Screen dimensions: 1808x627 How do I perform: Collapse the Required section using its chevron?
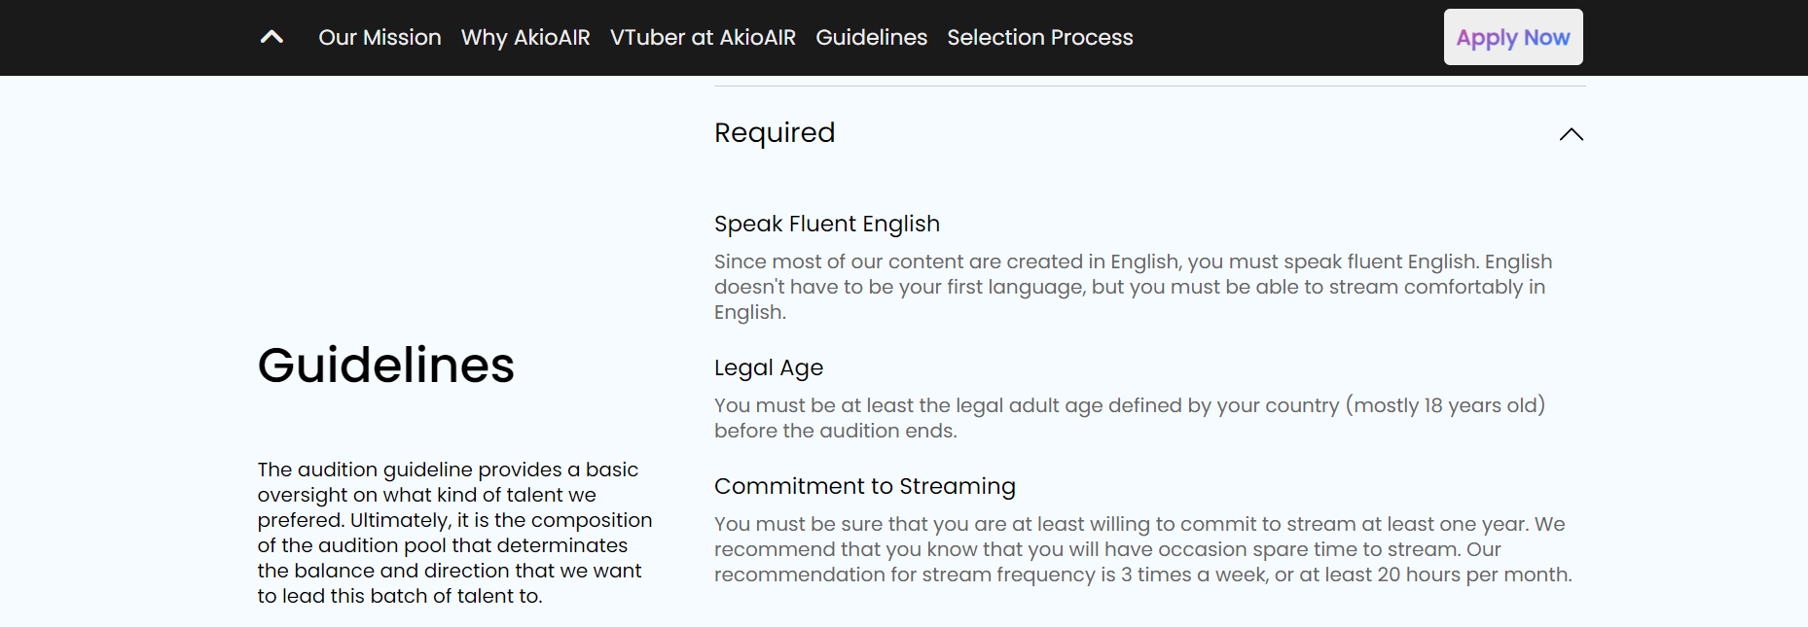point(1571,134)
